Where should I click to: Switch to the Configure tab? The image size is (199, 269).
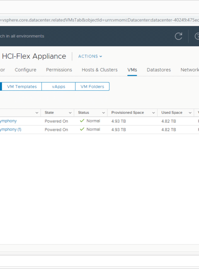click(25, 70)
